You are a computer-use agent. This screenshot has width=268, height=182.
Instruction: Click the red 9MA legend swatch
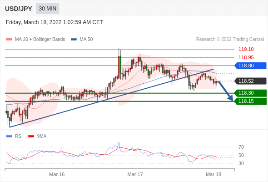click(x=31, y=136)
